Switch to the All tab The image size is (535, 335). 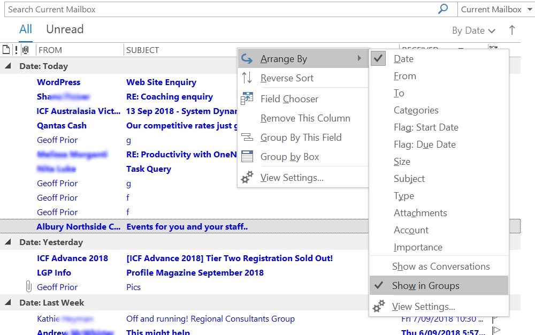26,29
